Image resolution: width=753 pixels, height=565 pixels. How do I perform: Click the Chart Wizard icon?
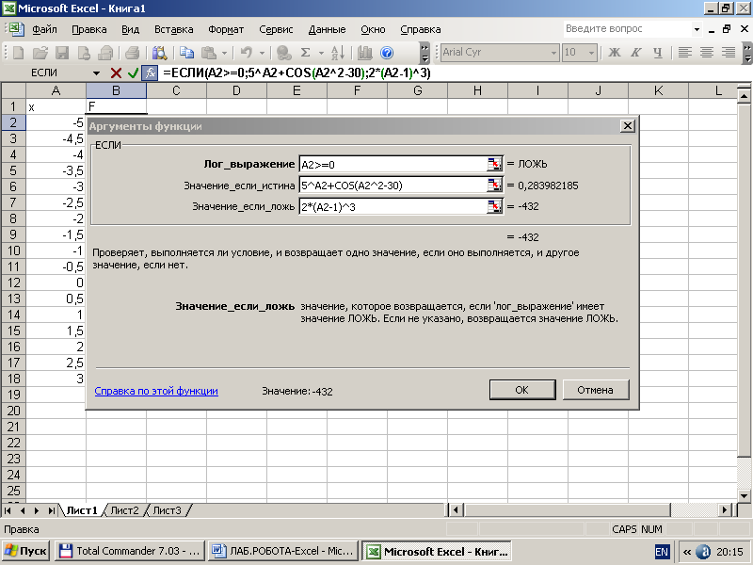(365, 53)
